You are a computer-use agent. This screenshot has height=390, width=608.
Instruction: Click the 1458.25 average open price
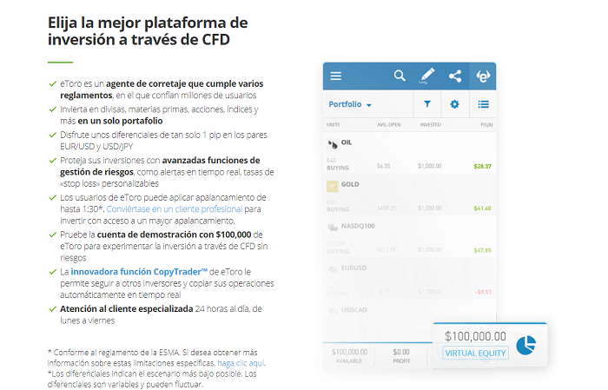(x=387, y=208)
